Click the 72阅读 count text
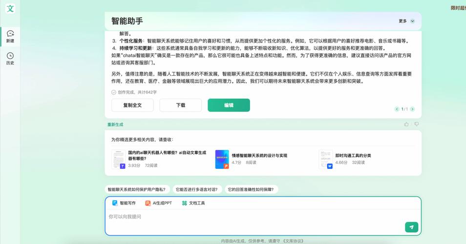The image size is (466, 244). click(151, 165)
